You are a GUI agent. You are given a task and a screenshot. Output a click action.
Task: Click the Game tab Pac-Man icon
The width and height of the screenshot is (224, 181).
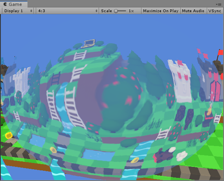(x=5, y=4)
